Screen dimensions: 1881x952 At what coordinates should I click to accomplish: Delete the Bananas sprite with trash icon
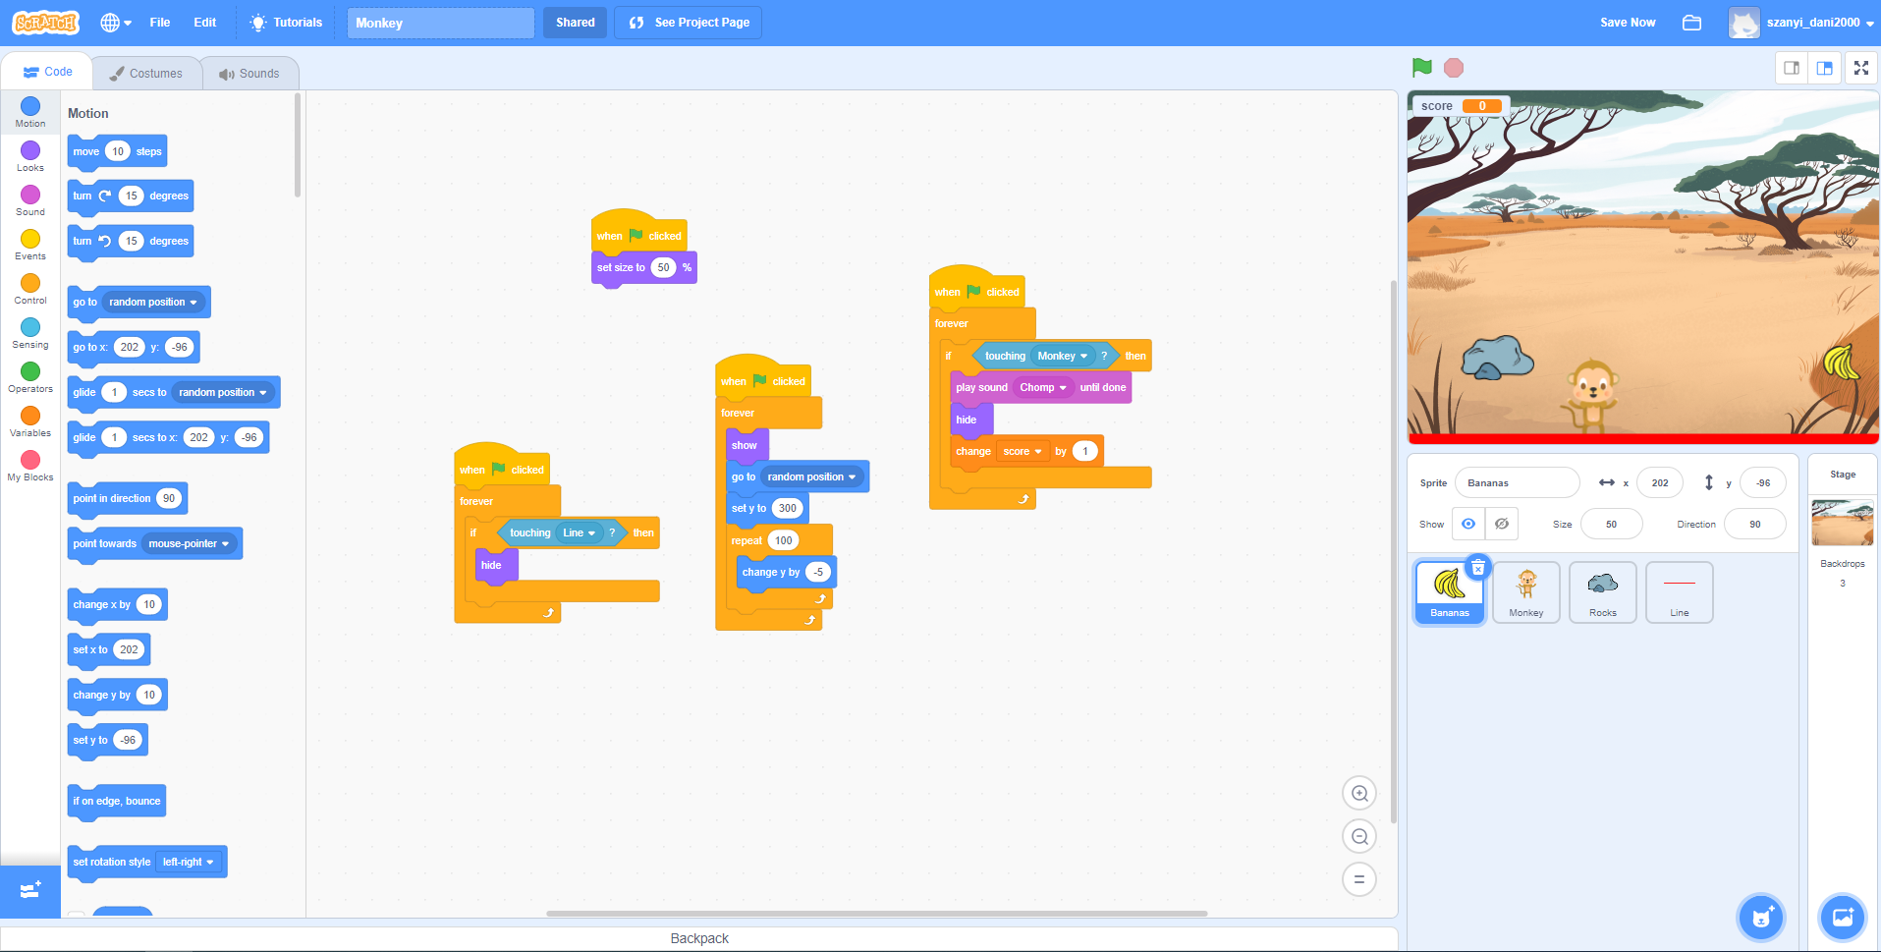click(x=1478, y=568)
